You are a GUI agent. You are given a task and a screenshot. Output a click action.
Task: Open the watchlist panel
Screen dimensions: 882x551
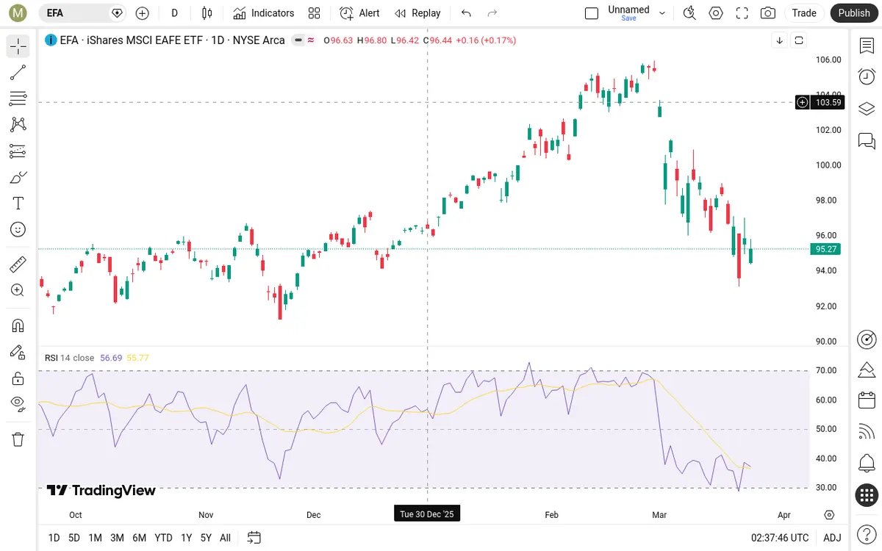point(867,46)
